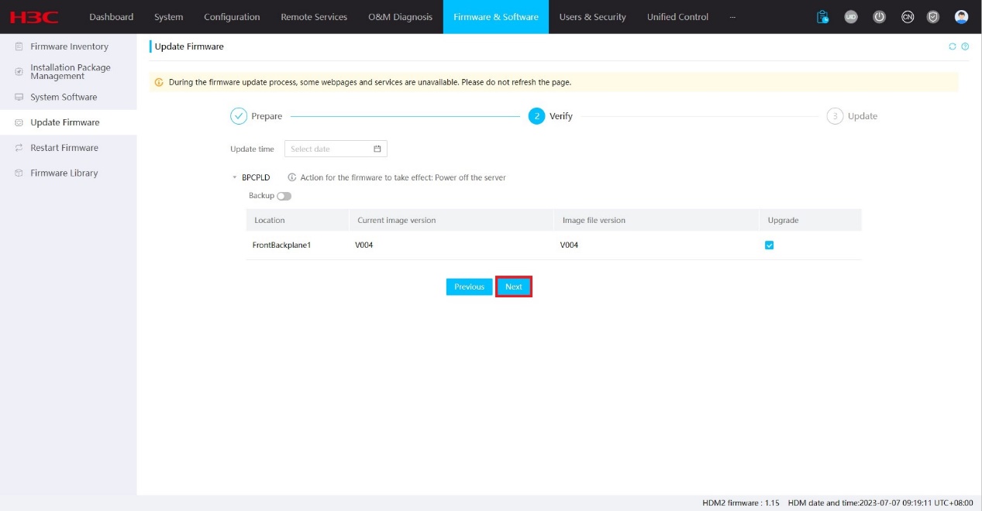
Task: Click the Update Firmware page title
Action: tap(189, 46)
